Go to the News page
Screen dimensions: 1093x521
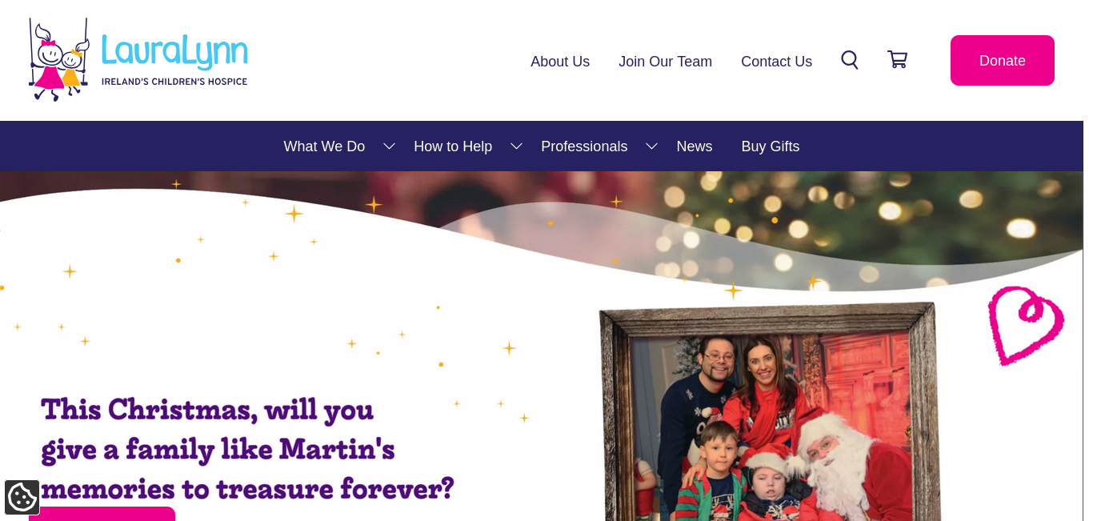click(x=694, y=146)
